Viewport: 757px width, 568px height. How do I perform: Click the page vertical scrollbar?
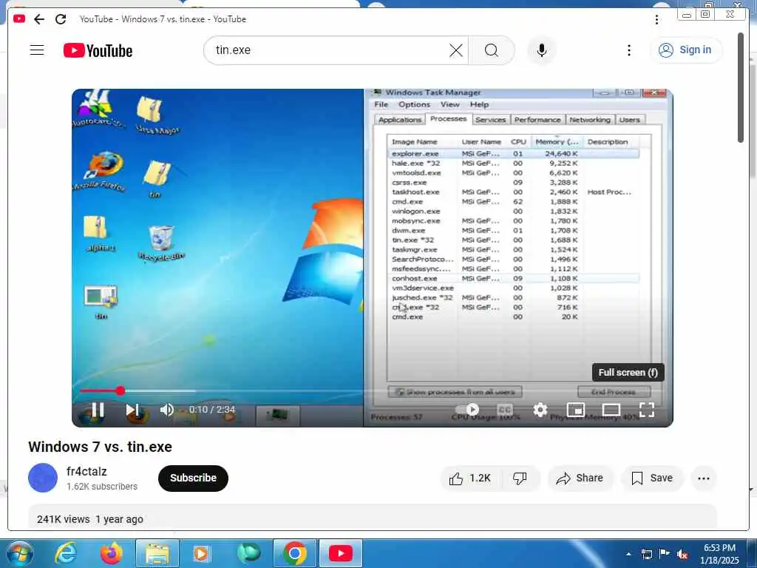coord(741,87)
